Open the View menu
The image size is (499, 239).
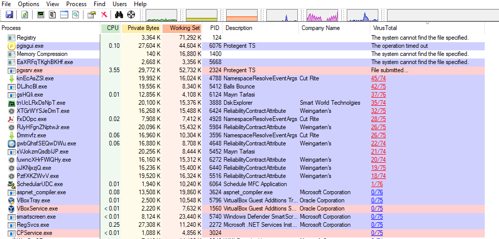(52, 4)
